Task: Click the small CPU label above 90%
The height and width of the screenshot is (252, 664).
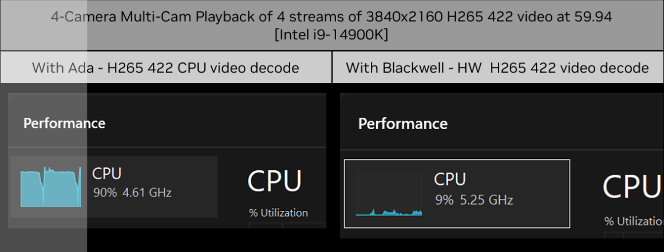Action: coord(106,173)
